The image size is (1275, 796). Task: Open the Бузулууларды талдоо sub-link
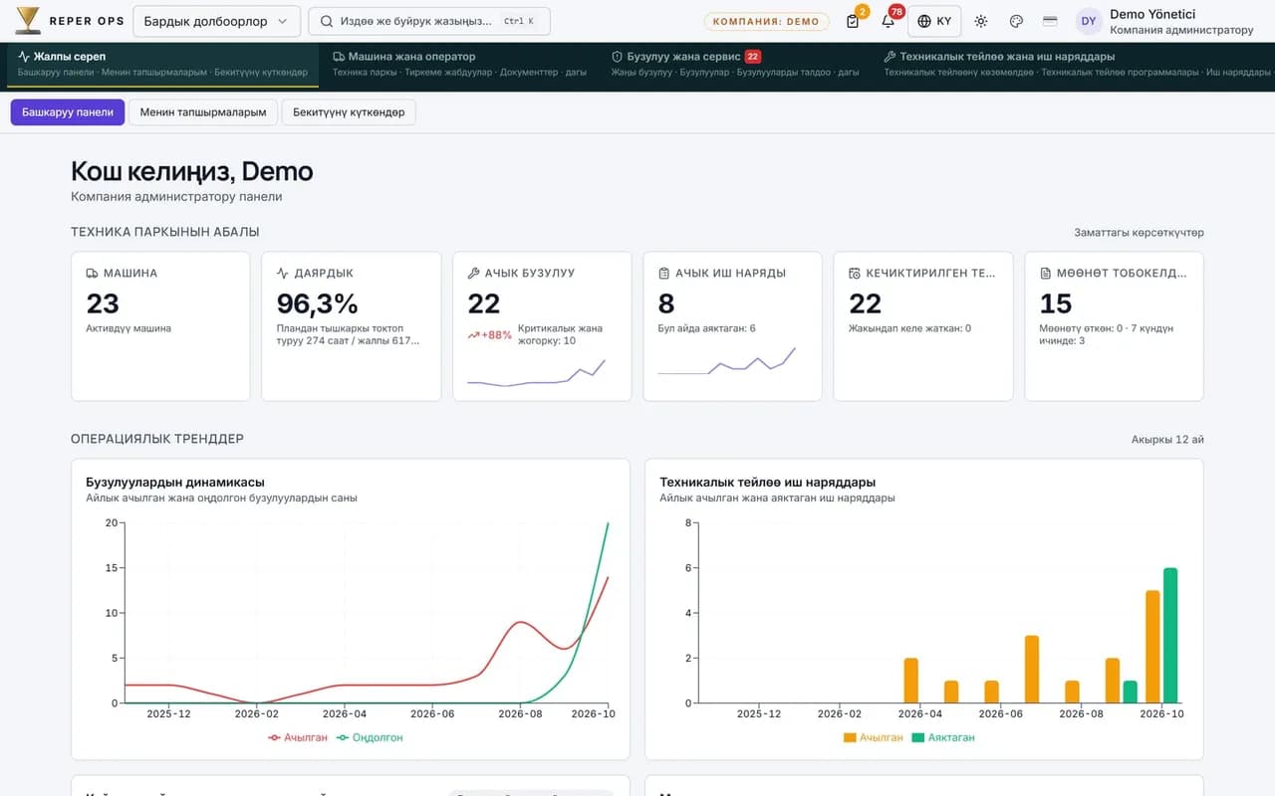point(782,73)
